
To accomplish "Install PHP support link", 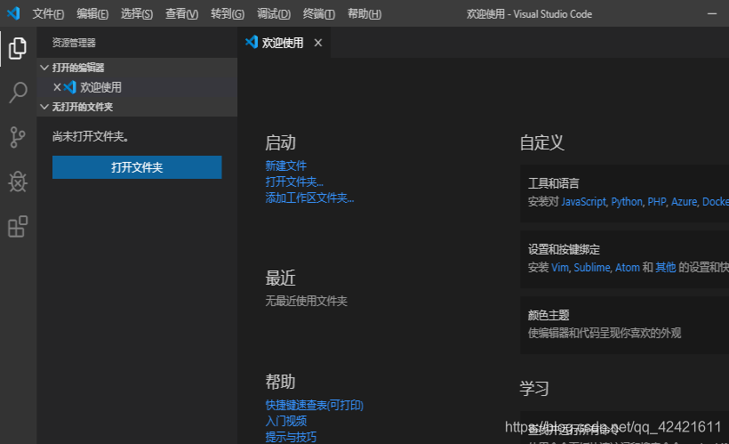I will click(x=656, y=201).
